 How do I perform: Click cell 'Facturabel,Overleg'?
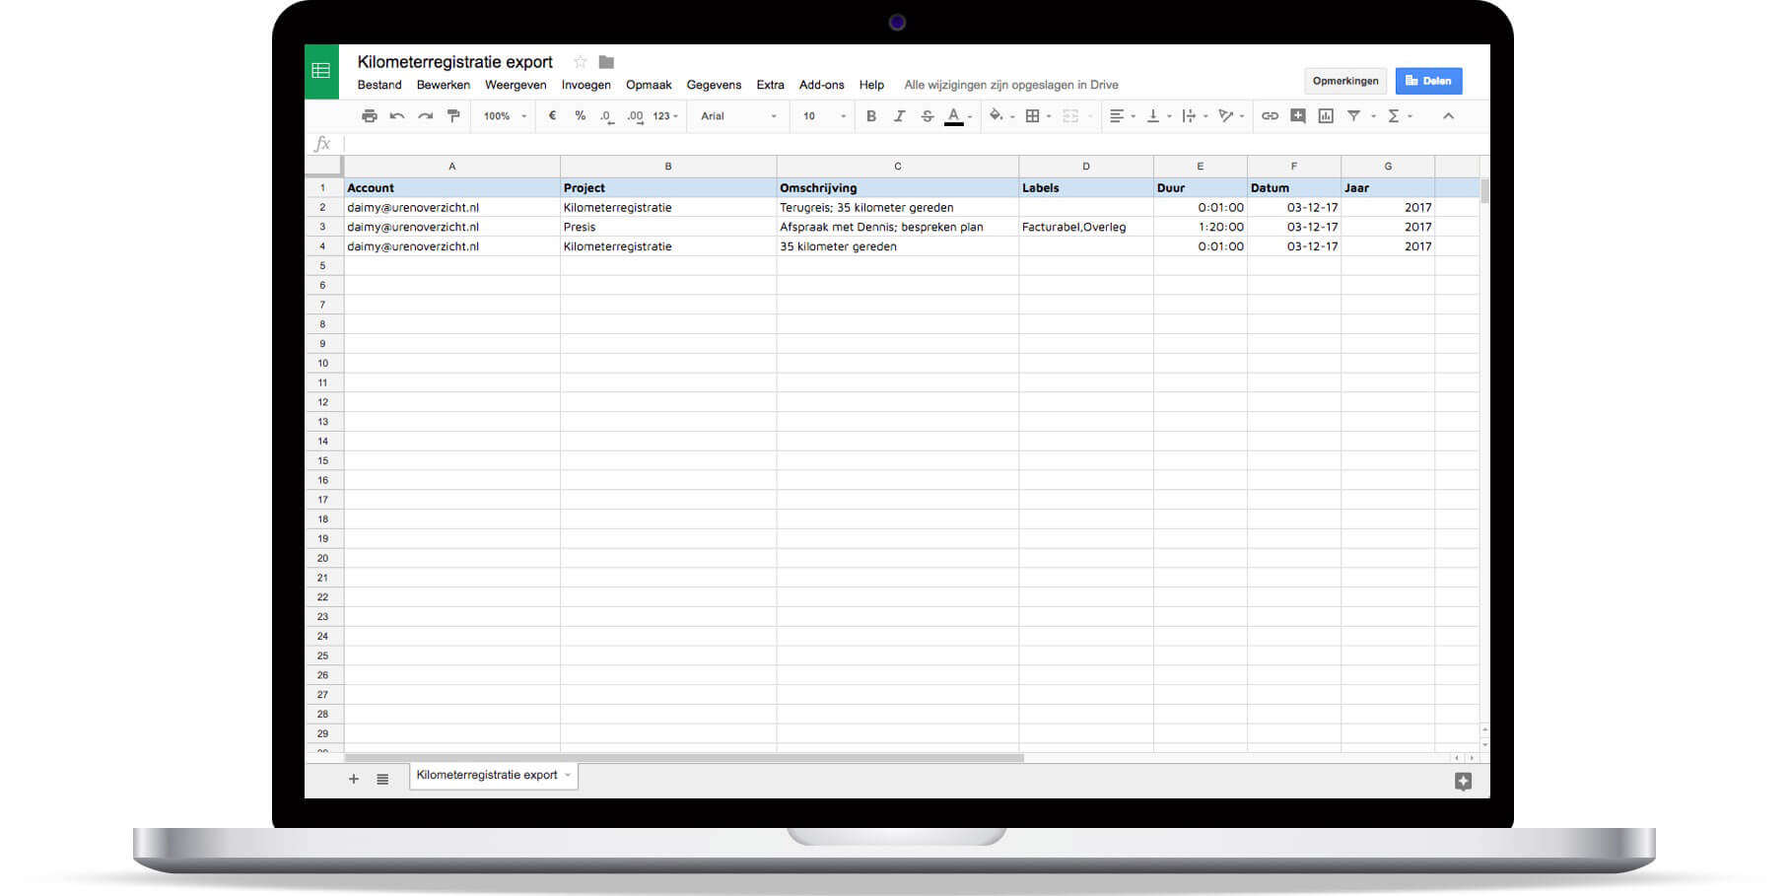tap(1086, 227)
